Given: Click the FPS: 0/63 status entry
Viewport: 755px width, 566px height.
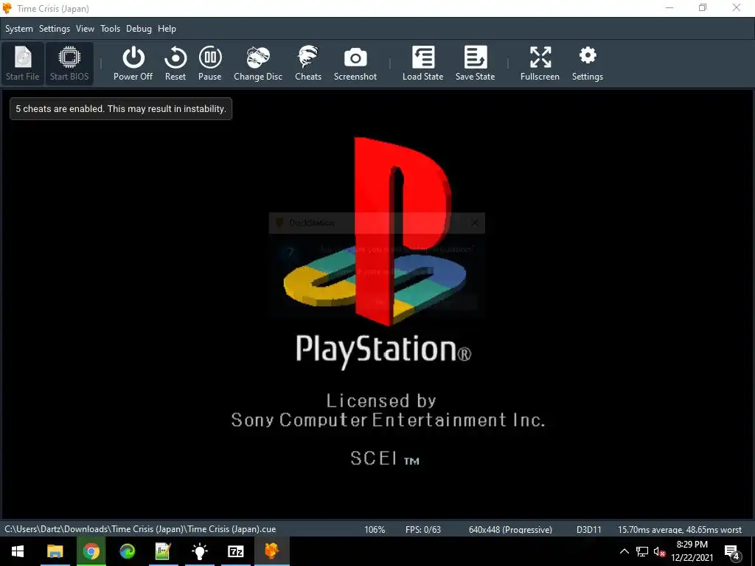Looking at the screenshot, I should tap(423, 529).
